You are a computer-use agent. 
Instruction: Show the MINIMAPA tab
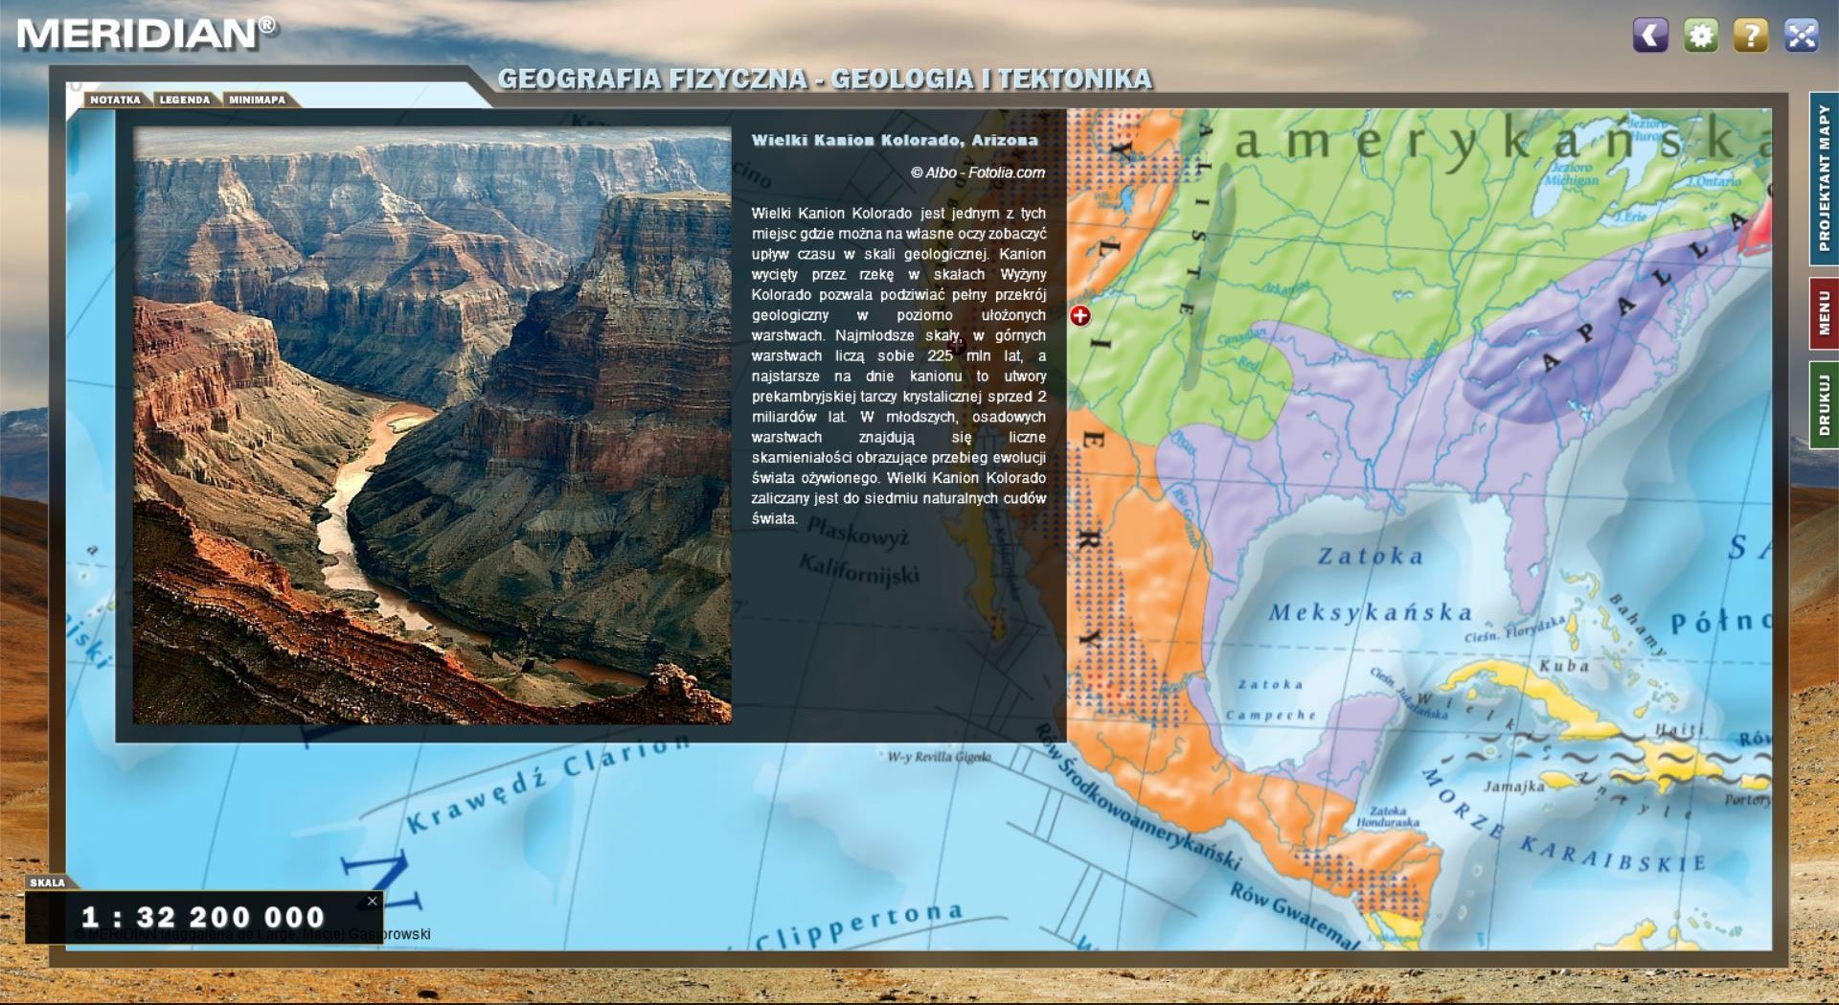pyautogui.click(x=257, y=100)
